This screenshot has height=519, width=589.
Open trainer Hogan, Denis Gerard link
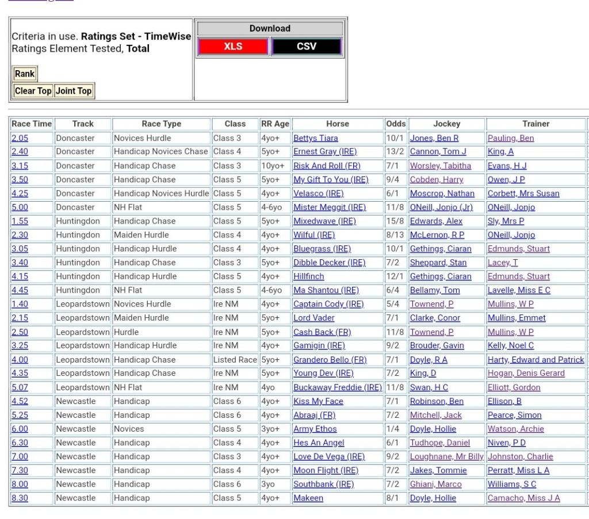coord(526,374)
